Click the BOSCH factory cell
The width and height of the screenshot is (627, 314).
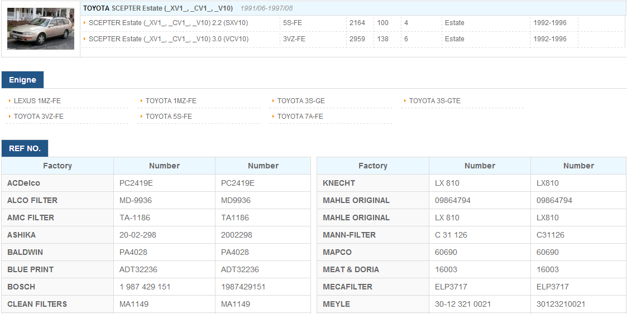click(58, 287)
